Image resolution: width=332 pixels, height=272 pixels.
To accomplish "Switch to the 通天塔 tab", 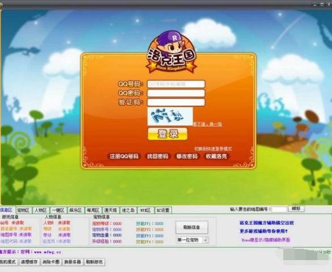I will pos(110,210).
